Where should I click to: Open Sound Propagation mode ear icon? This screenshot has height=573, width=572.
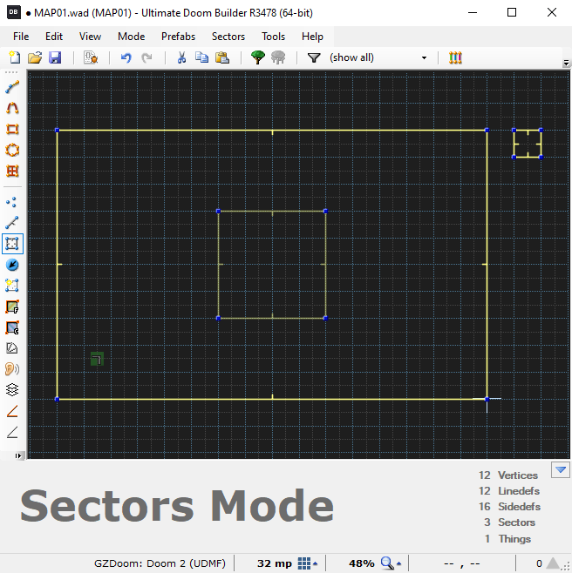pyautogui.click(x=12, y=369)
